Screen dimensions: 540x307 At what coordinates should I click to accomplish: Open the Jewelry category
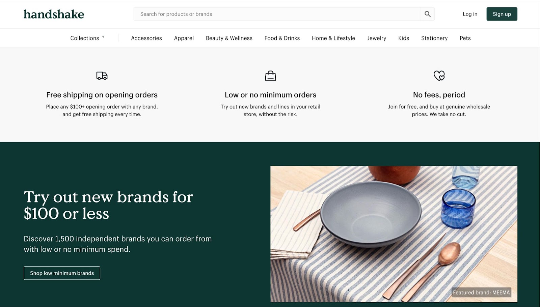[x=377, y=38]
